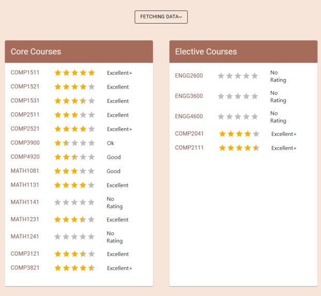Open the MATH1141 course link
321x296 pixels.
pyautogui.click(x=25, y=202)
